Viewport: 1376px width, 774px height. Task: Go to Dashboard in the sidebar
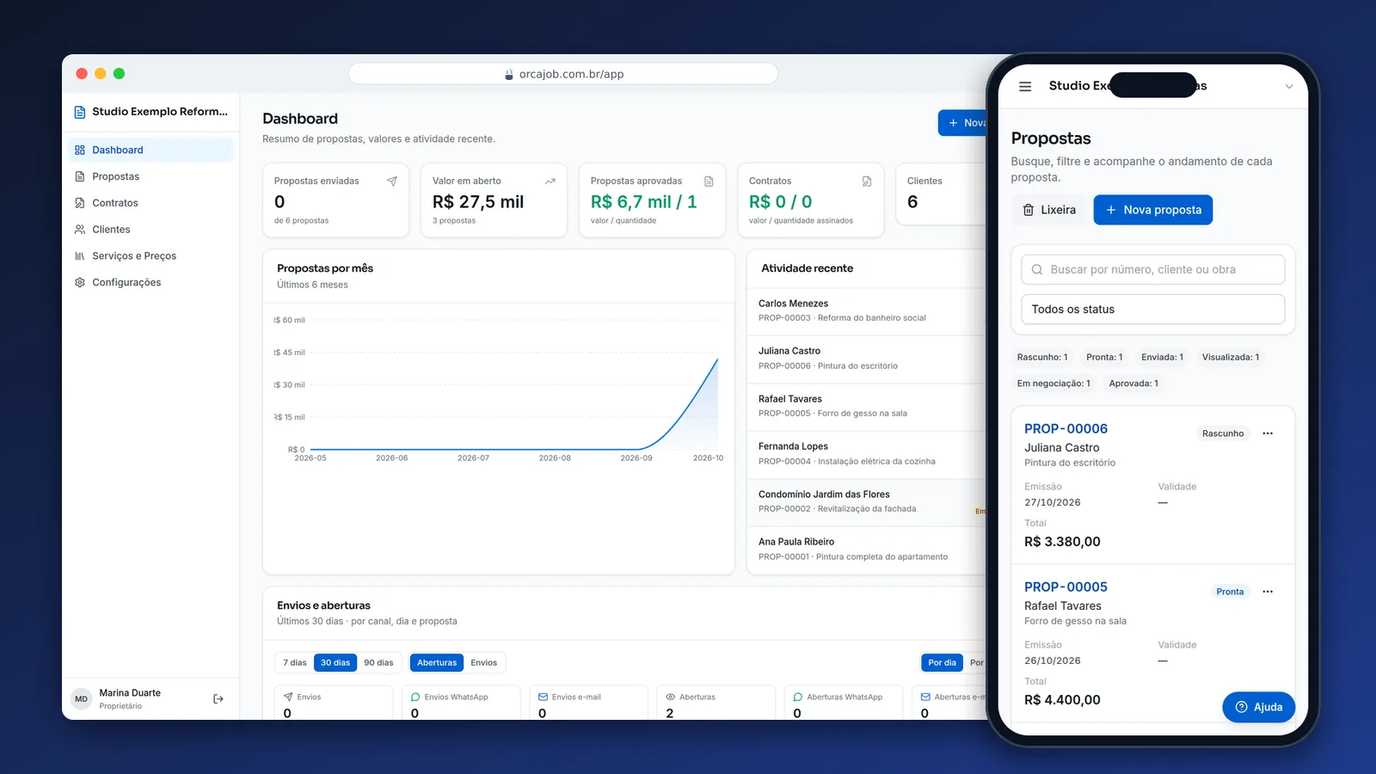click(x=150, y=150)
